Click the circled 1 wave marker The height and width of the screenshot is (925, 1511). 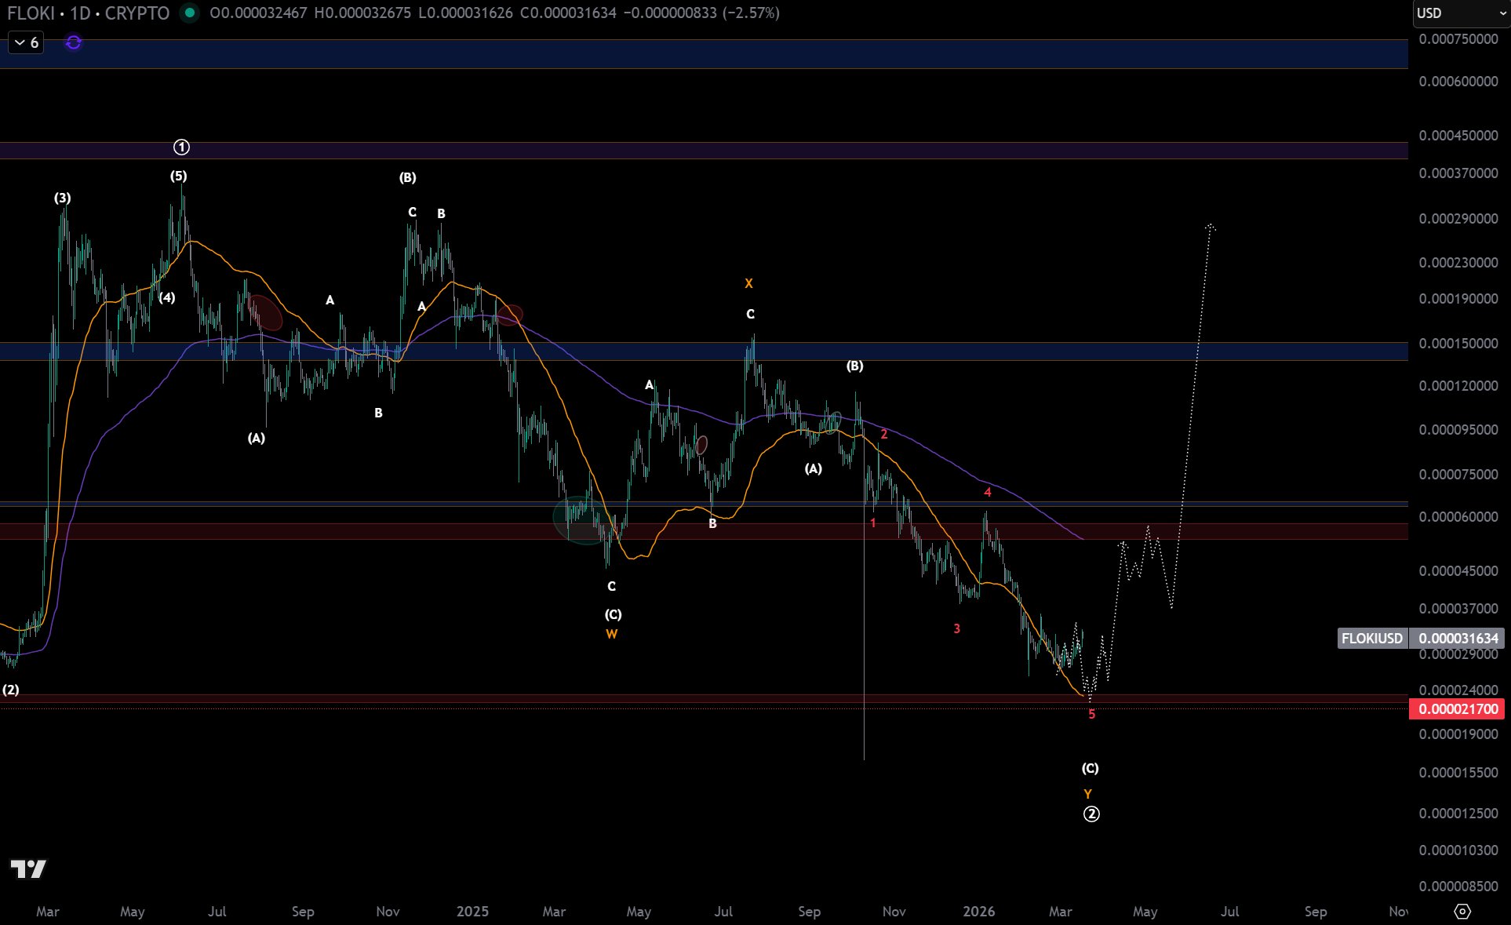point(181,147)
